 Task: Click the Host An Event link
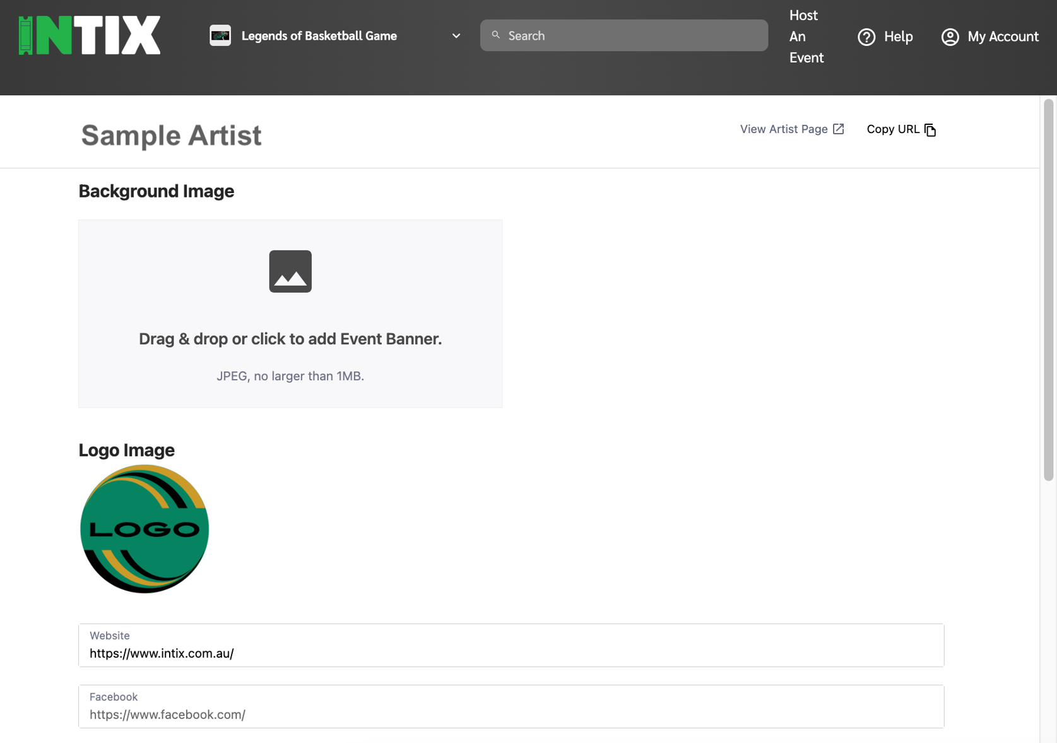tap(806, 36)
